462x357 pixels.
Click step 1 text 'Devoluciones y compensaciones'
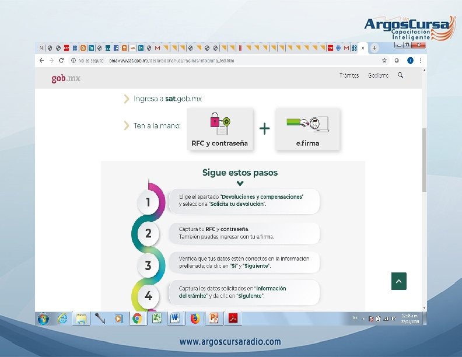[x=262, y=197]
